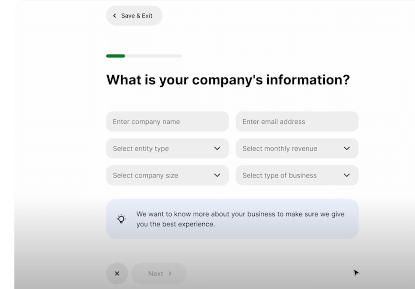Open the Select entity type dropdown chevron

217,148
